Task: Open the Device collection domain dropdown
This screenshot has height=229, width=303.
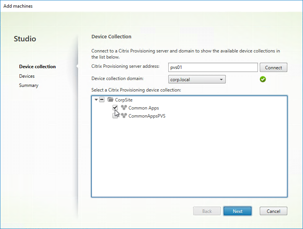Action: coord(197,80)
